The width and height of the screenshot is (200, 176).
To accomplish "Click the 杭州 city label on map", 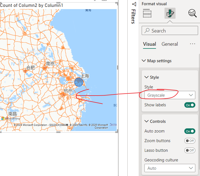I will click(68, 91).
